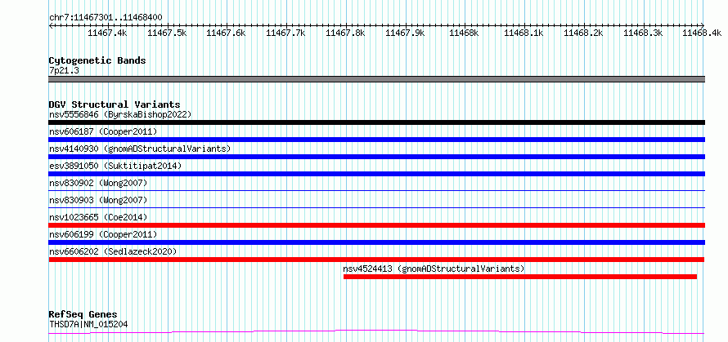Open the esv3891050 (Suktitipat2014) label
Screen dimensions: 728x342
pos(115,166)
